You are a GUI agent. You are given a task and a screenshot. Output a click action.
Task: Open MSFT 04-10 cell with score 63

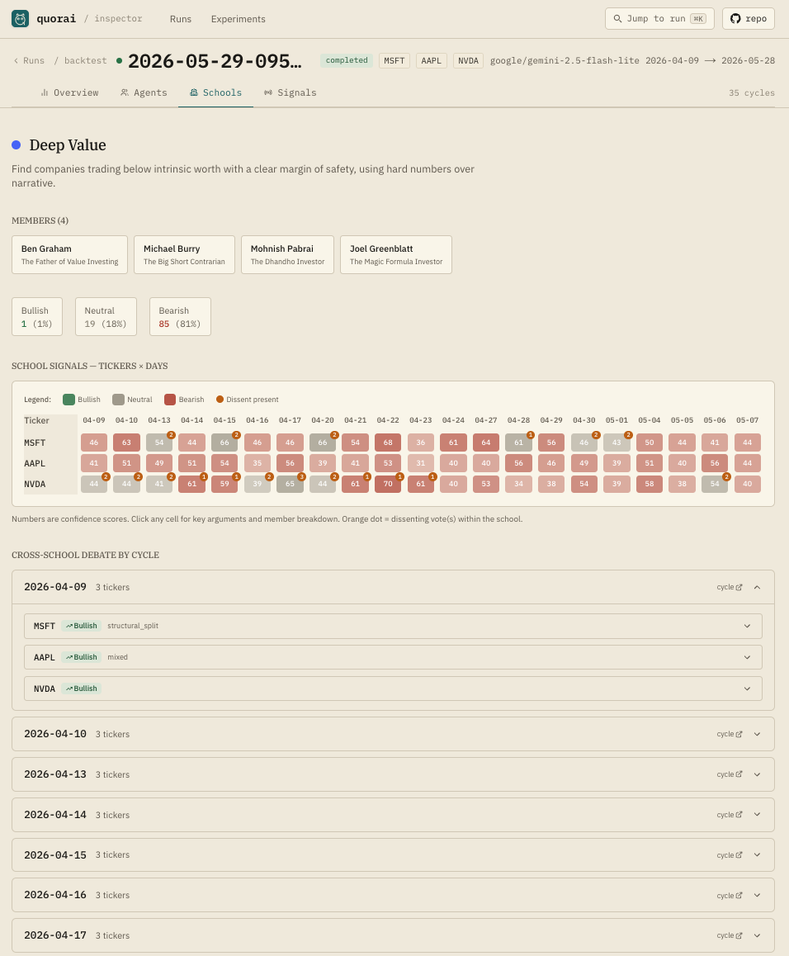tap(127, 443)
